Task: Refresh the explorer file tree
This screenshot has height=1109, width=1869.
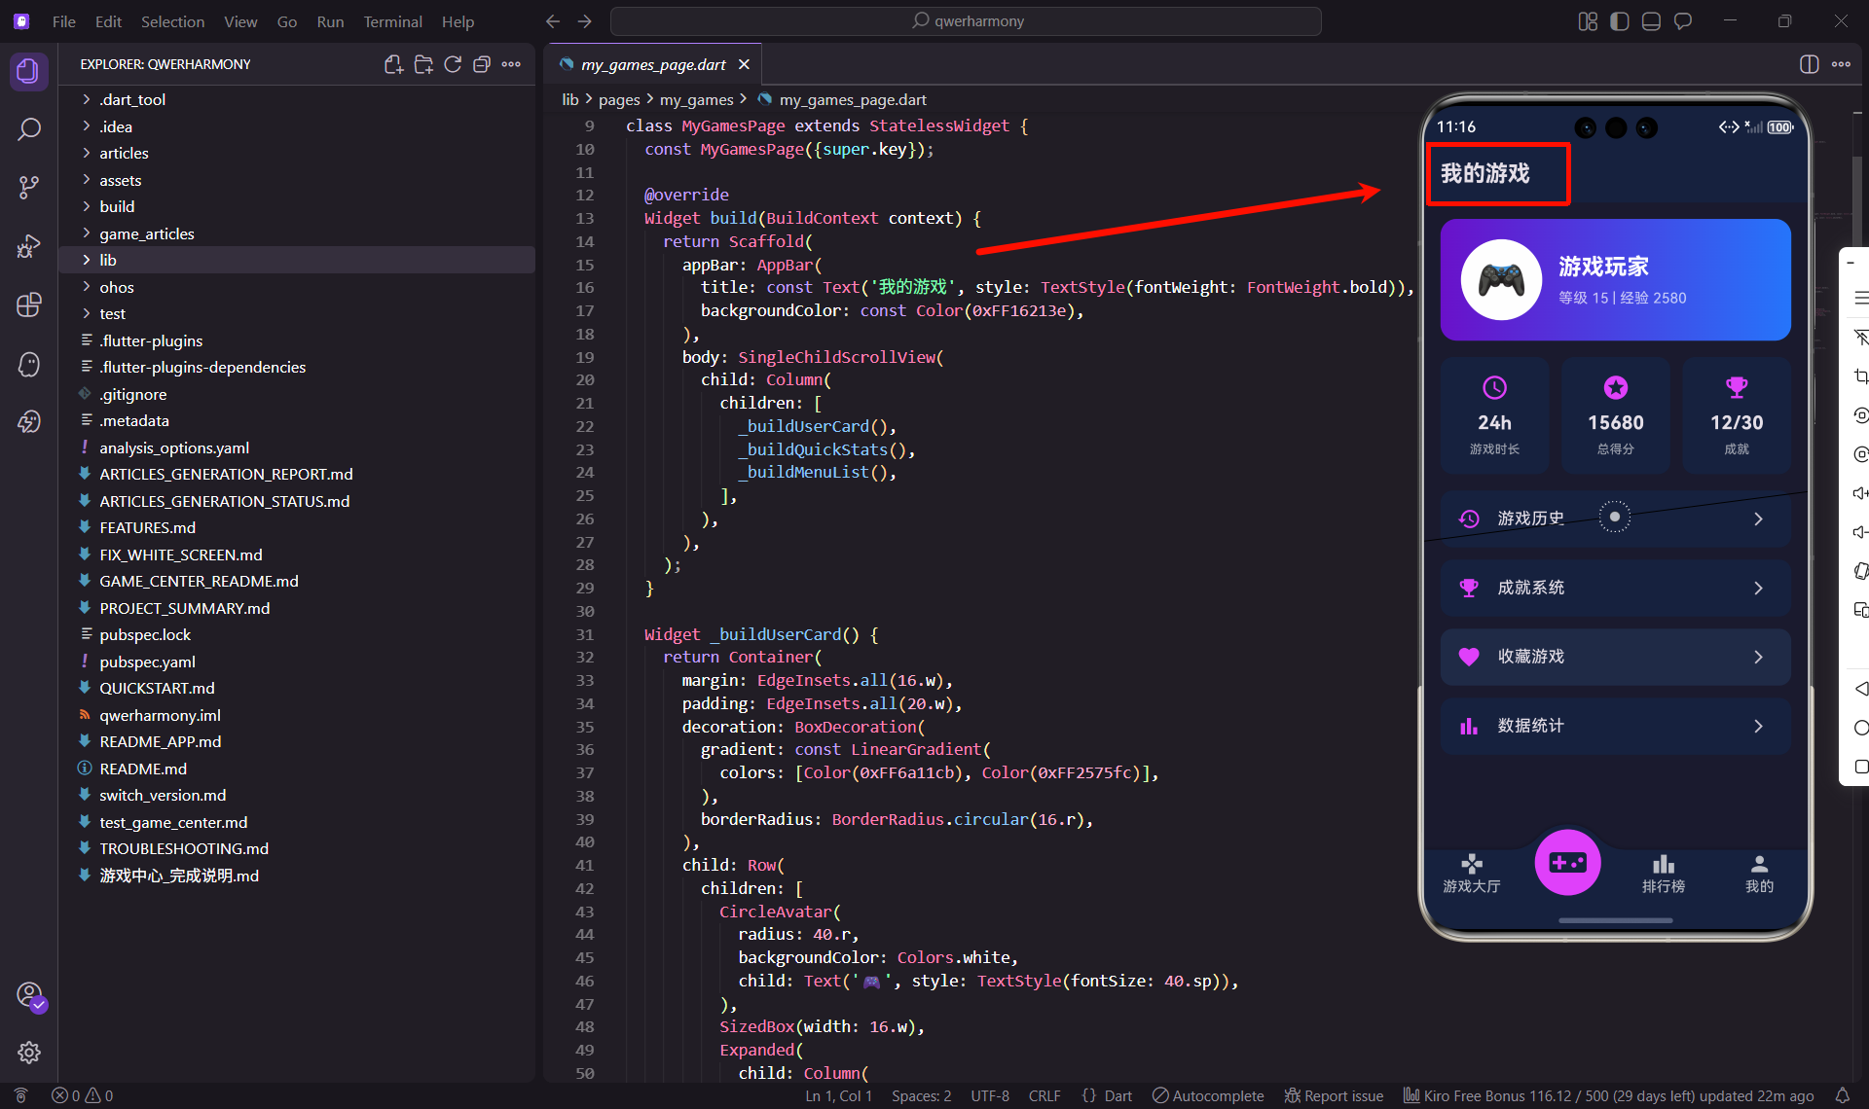Action: 453,64
